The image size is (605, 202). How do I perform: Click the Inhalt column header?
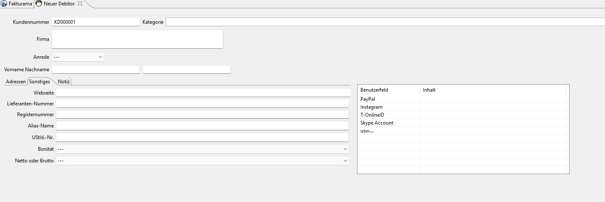(x=493, y=90)
